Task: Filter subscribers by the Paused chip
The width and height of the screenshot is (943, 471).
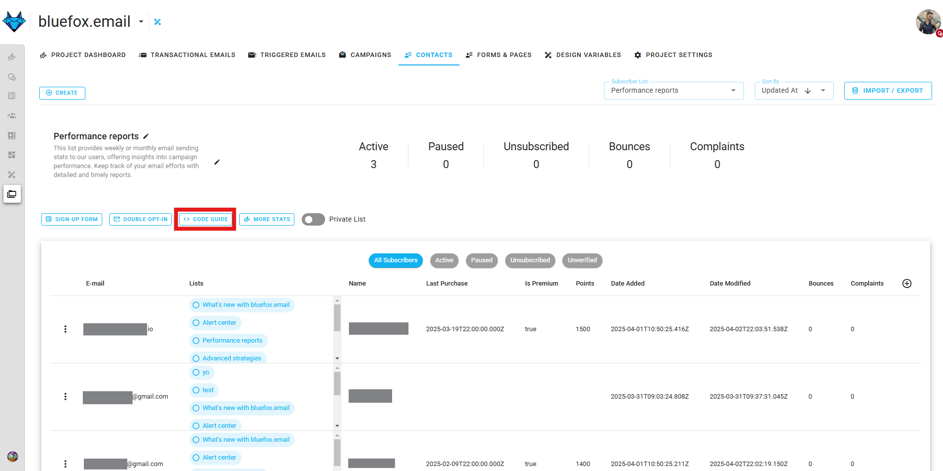Action: click(x=481, y=260)
